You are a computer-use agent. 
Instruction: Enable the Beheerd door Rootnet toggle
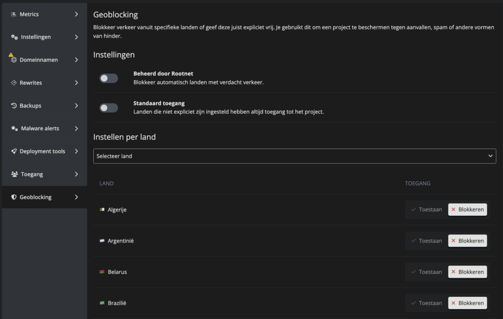(x=109, y=78)
